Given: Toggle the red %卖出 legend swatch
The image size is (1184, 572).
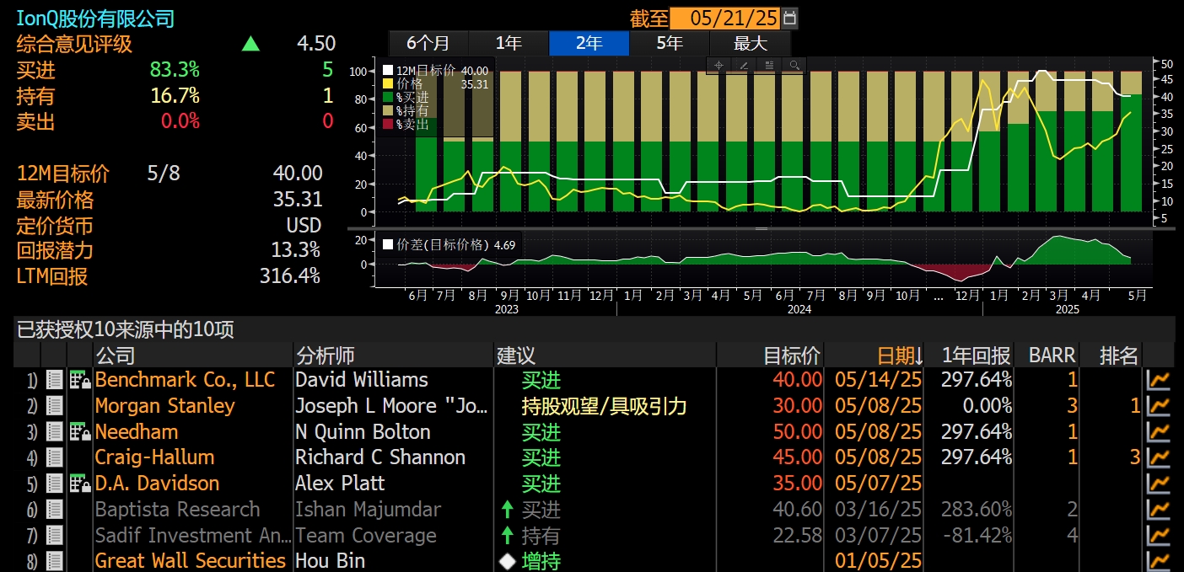Looking at the screenshot, I should coord(388,125).
